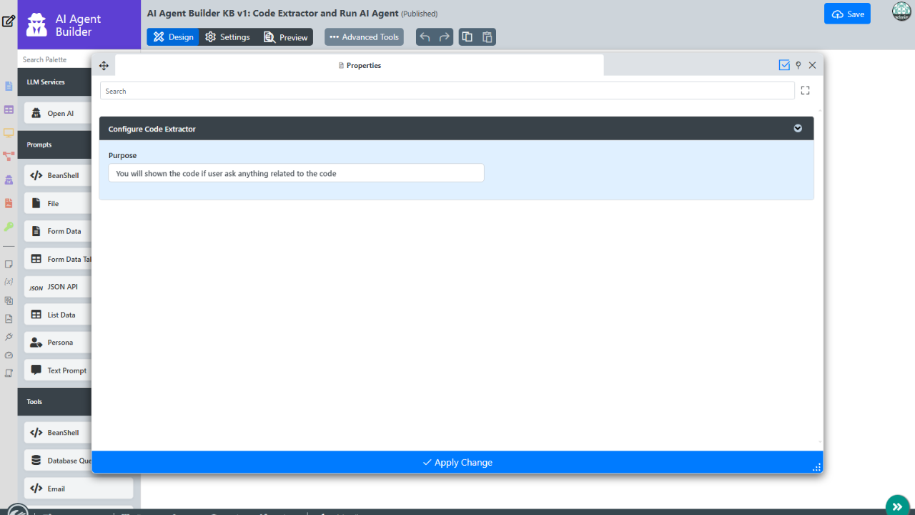
Task: Click the copy icon in the toolbar
Action: (x=468, y=37)
